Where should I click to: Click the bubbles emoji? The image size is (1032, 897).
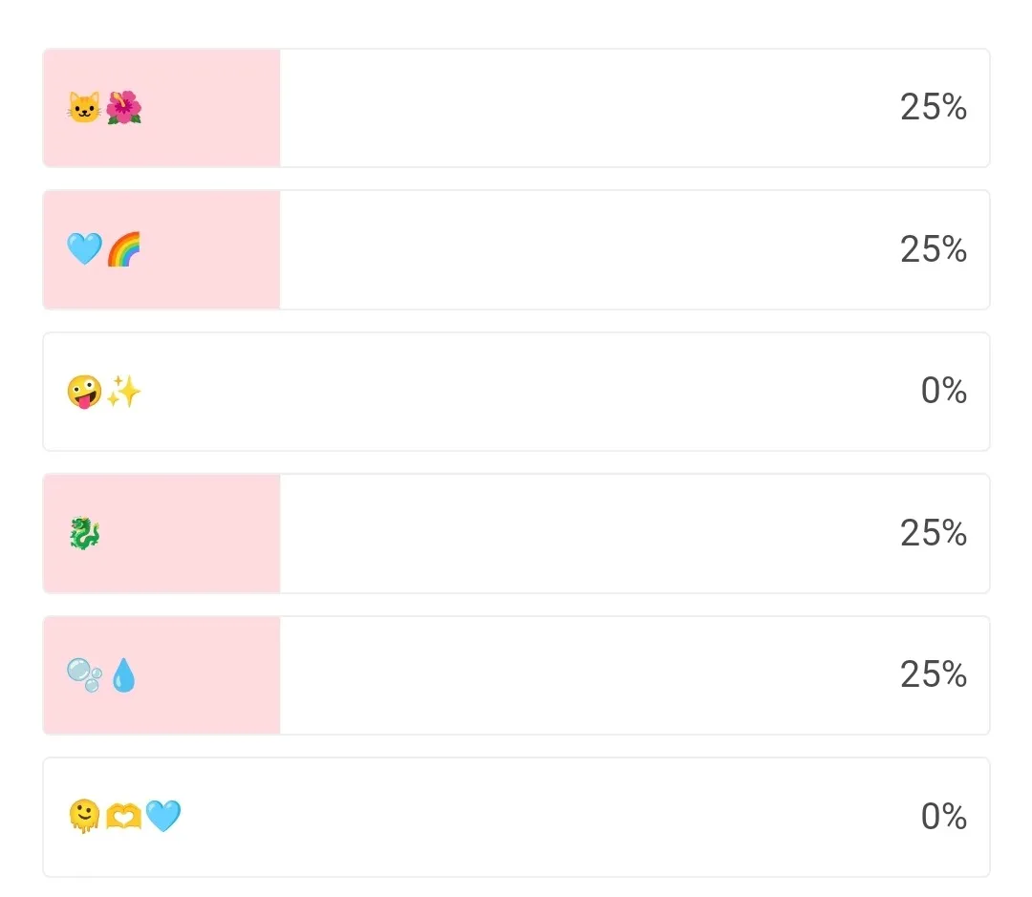coord(84,675)
